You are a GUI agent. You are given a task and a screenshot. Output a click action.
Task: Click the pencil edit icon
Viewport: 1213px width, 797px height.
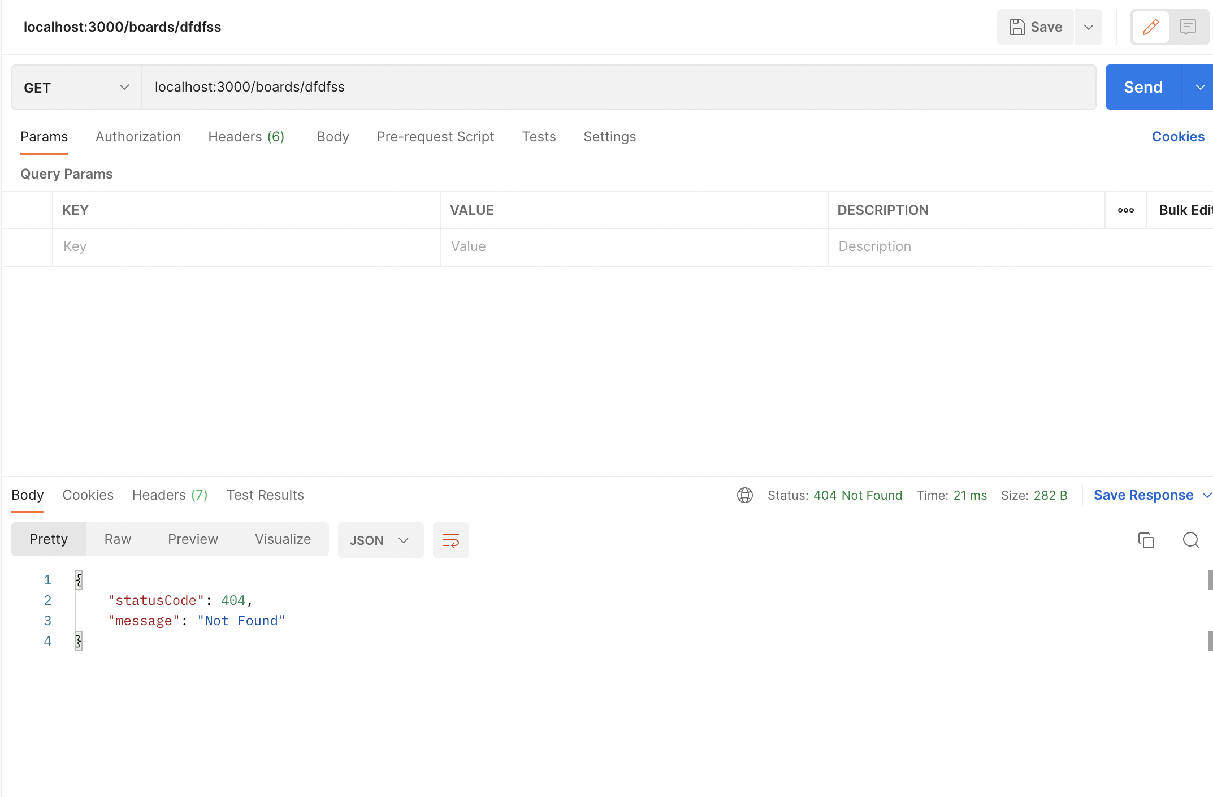tap(1150, 27)
